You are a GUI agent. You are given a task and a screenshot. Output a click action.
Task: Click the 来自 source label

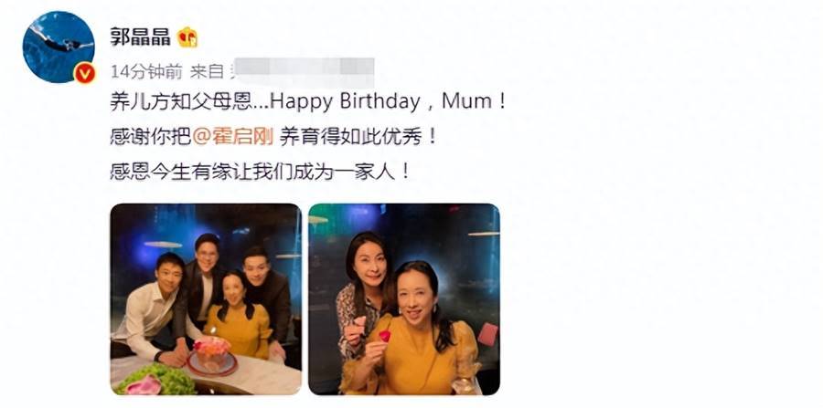coord(207,72)
